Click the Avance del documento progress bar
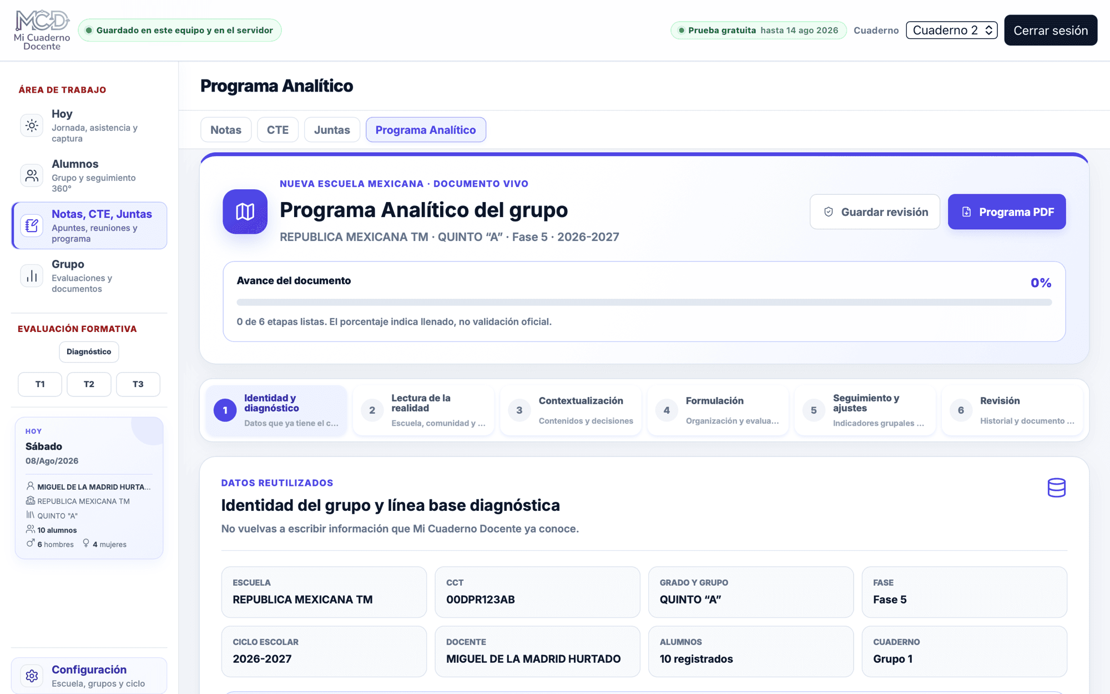The width and height of the screenshot is (1110, 694). 644,303
